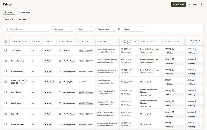Image resolution: width=207 pixels, height=130 pixels.
Task: Click Bennett Regional Fleet in Adrian Cole row
Action: (149, 49)
